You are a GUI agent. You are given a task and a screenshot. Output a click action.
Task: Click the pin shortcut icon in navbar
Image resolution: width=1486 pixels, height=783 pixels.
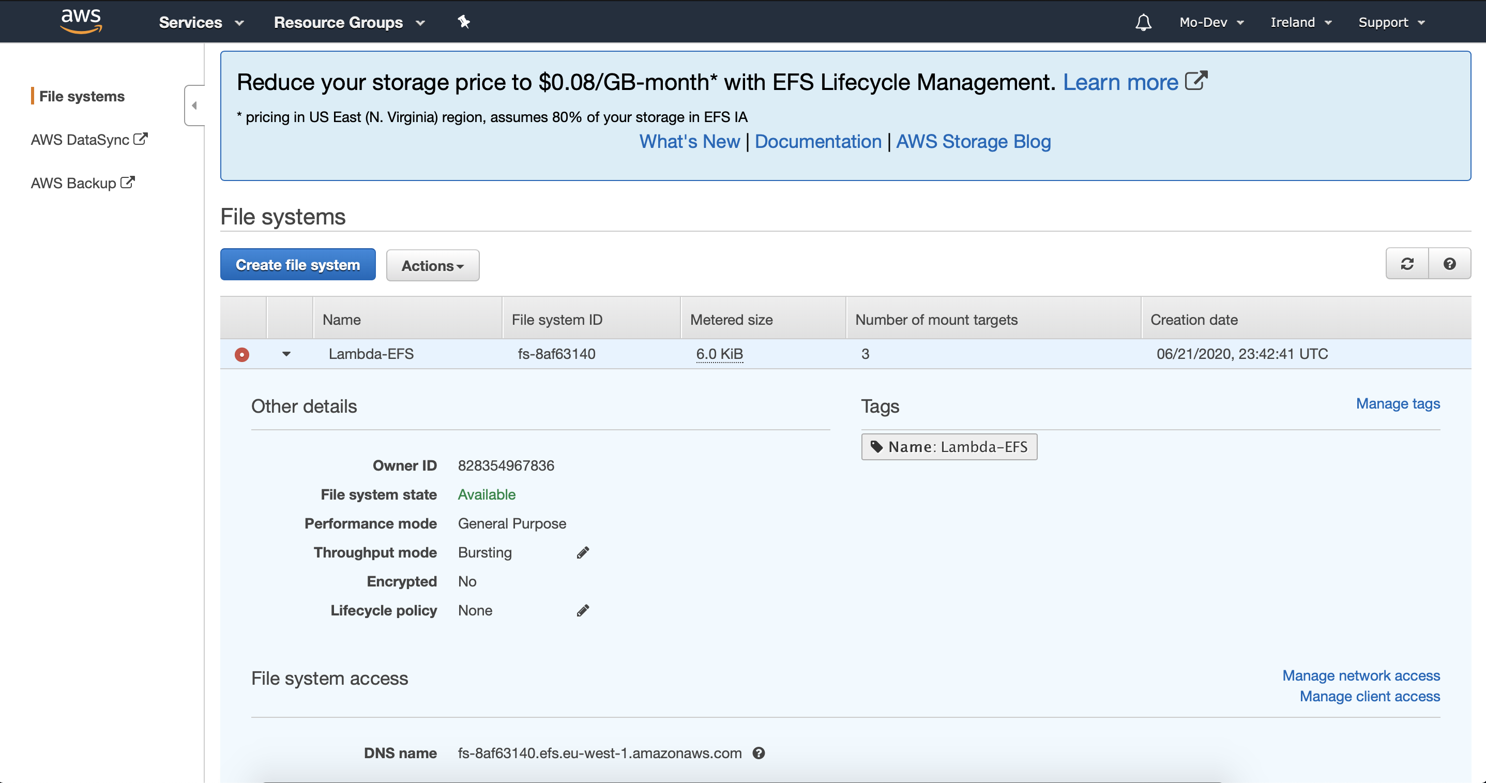(x=464, y=22)
